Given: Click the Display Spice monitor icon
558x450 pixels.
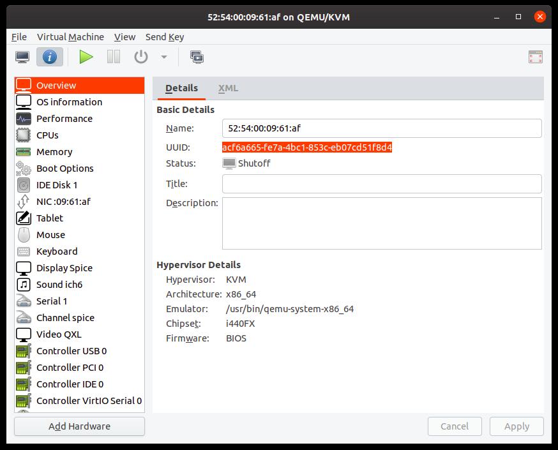Looking at the screenshot, I should point(24,268).
